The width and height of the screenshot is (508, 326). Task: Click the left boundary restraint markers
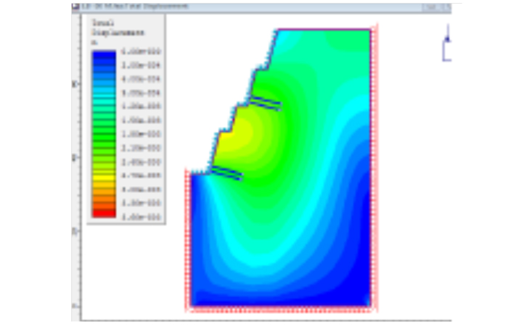[x=189, y=239]
